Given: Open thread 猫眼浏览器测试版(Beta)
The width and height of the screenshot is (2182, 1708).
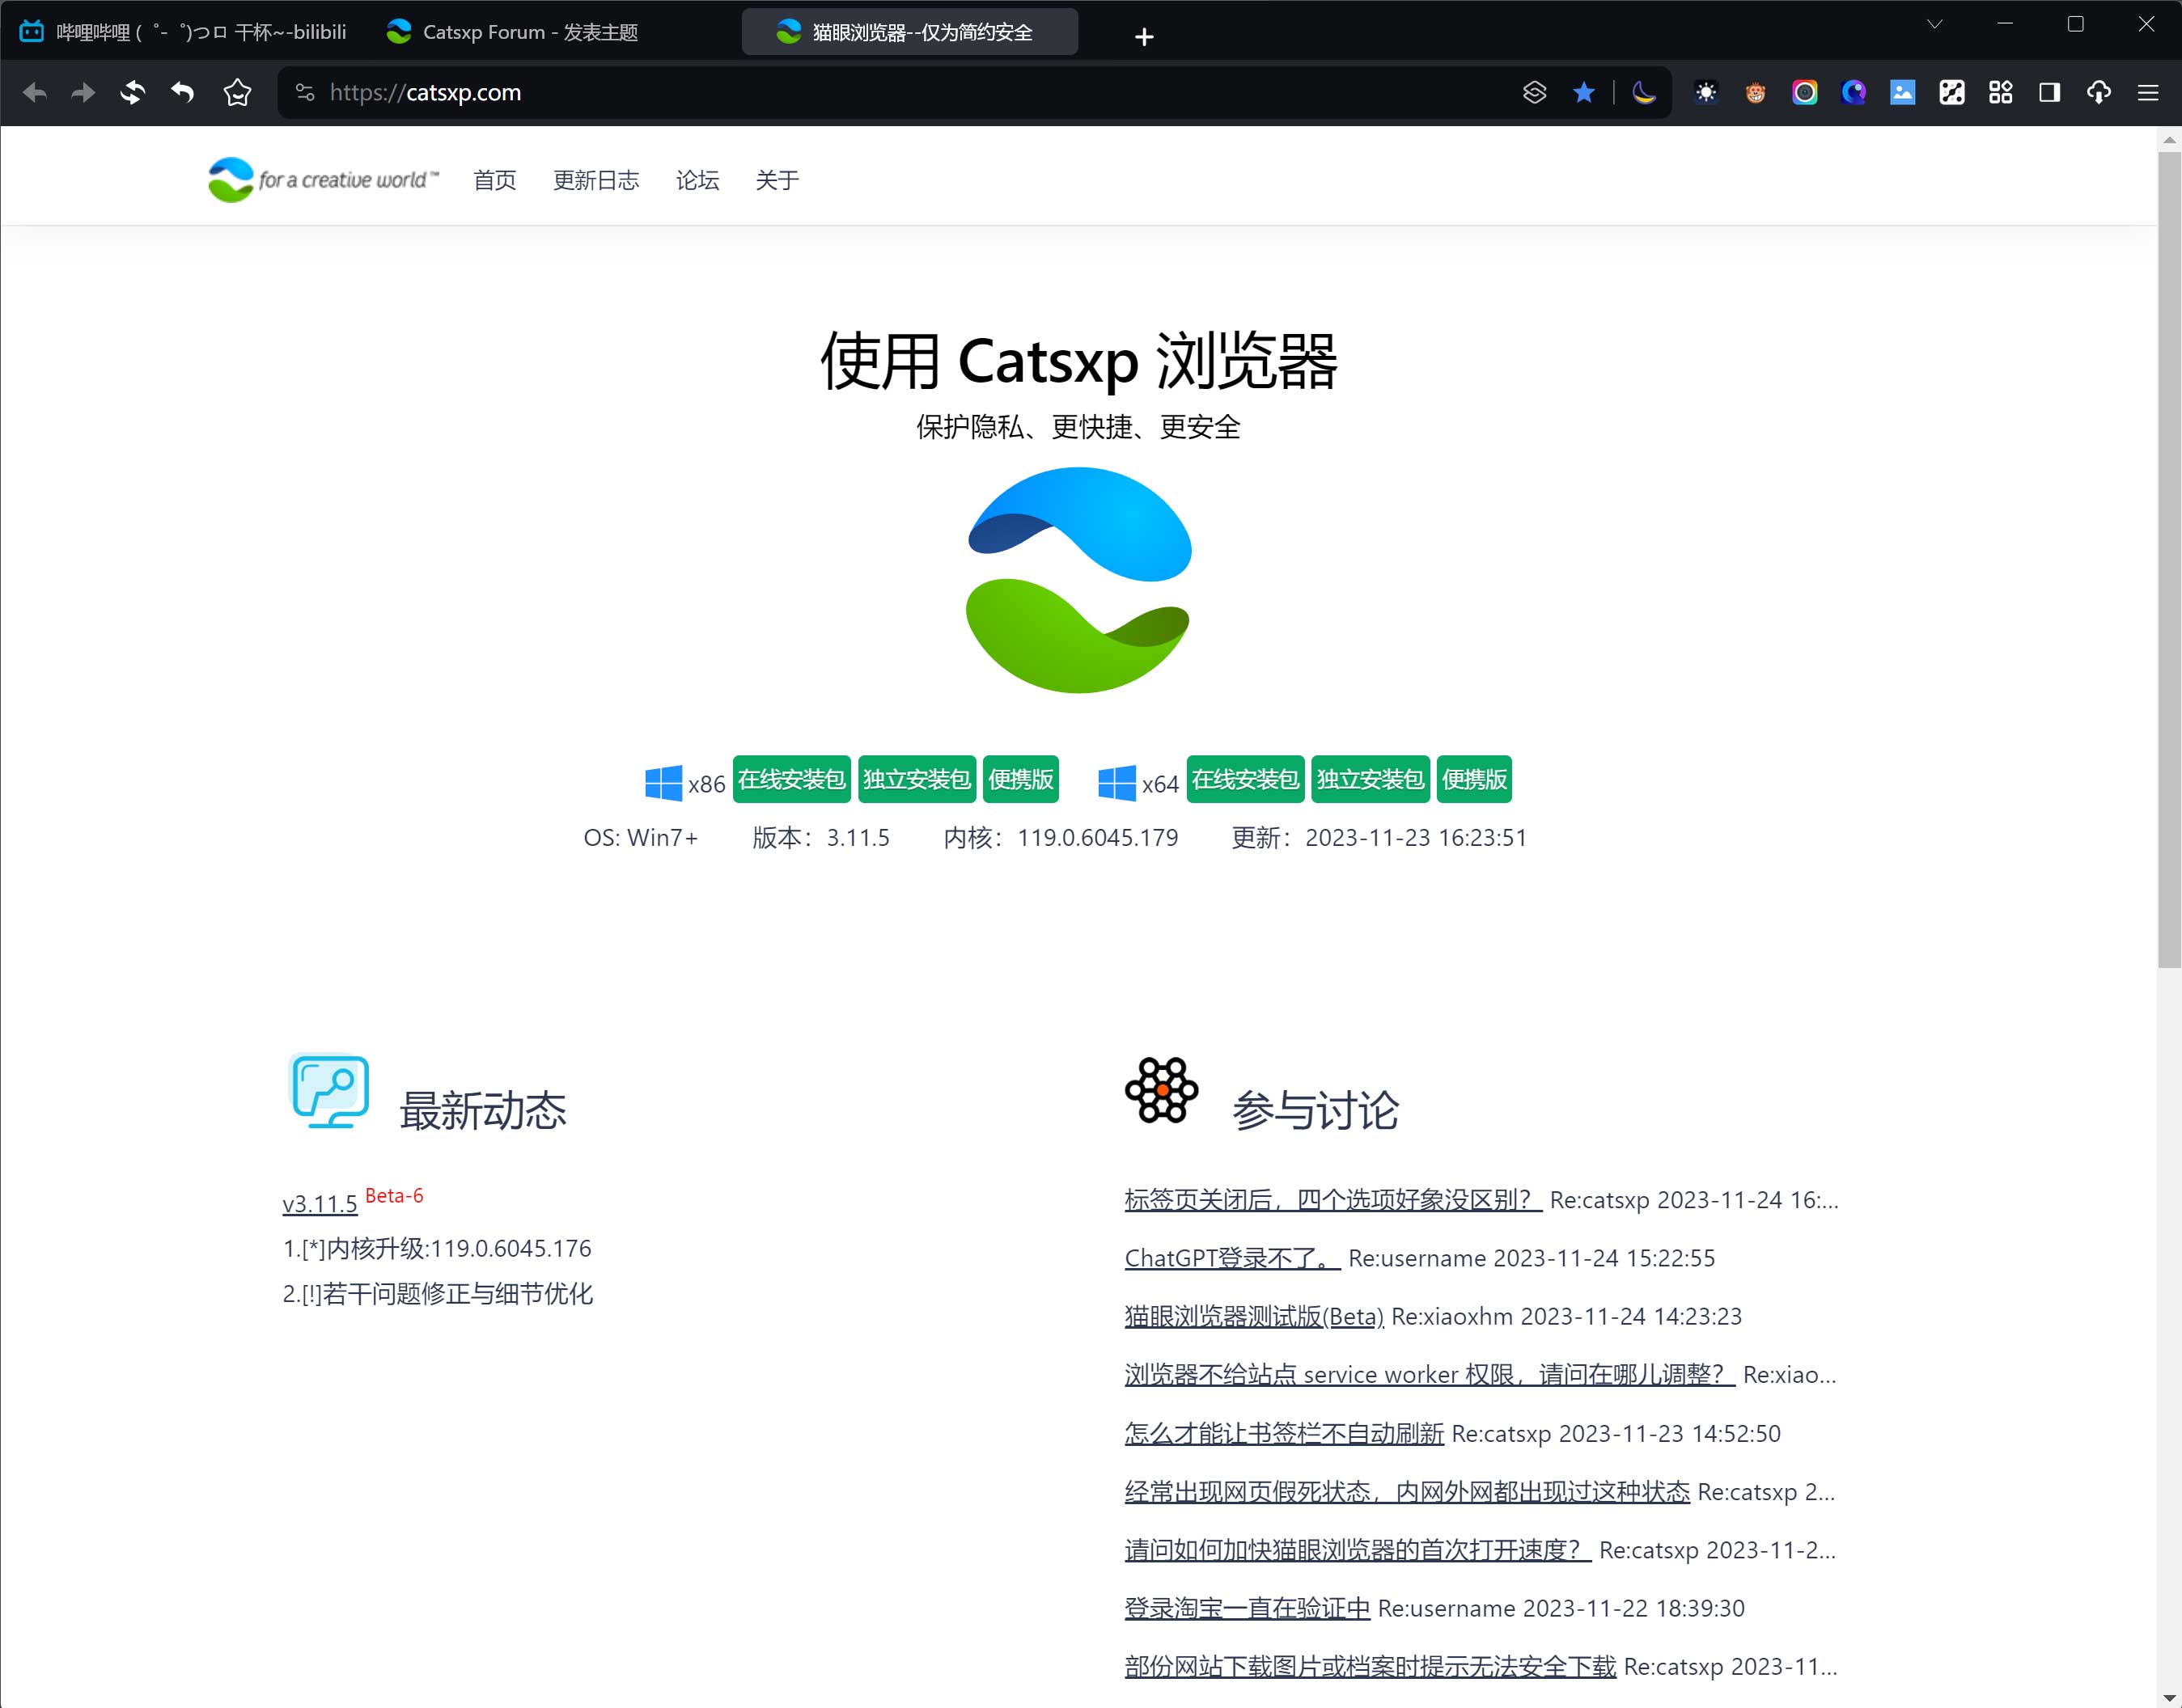Looking at the screenshot, I should coord(1255,1316).
